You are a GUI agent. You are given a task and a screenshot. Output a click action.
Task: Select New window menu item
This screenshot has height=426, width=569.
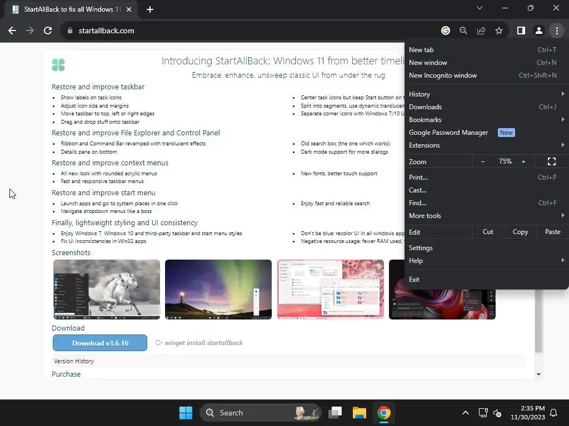486,63
